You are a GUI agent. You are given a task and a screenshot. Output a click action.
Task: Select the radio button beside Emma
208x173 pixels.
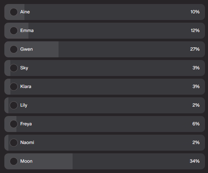point(14,31)
